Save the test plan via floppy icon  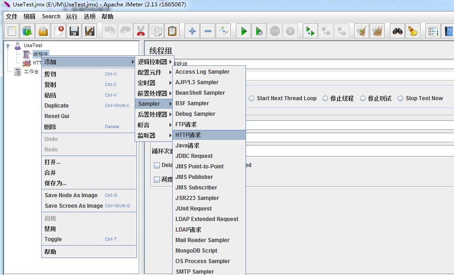pos(74,31)
